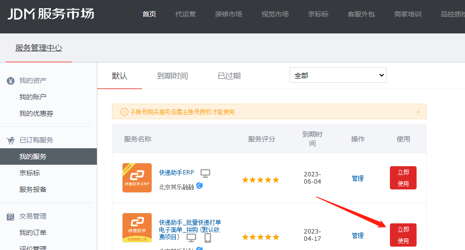This screenshot has width=465, height=250.
Task: Select 京标标 in the left sidebar
Action: click(30, 173)
